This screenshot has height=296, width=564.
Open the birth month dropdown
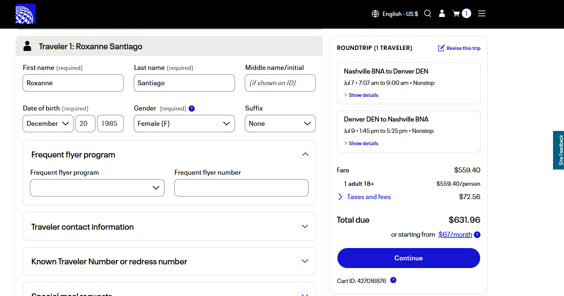click(x=48, y=124)
